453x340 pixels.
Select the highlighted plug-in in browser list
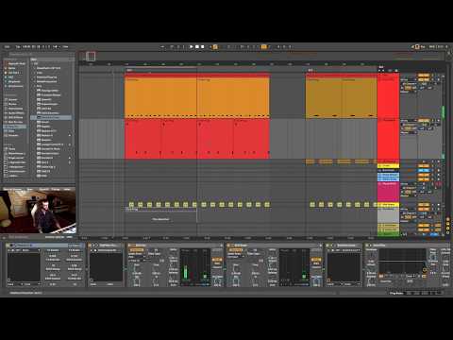pos(51,117)
